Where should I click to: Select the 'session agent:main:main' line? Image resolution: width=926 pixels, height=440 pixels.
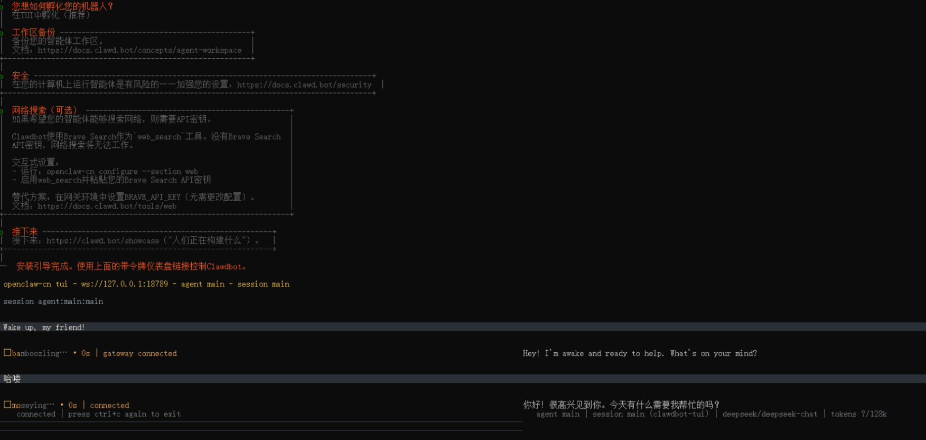click(x=53, y=302)
